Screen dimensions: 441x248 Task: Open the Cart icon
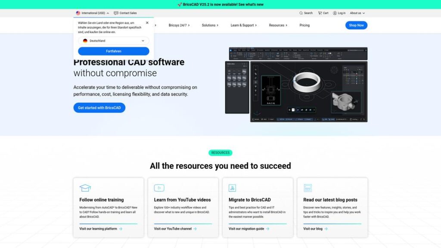point(320,13)
